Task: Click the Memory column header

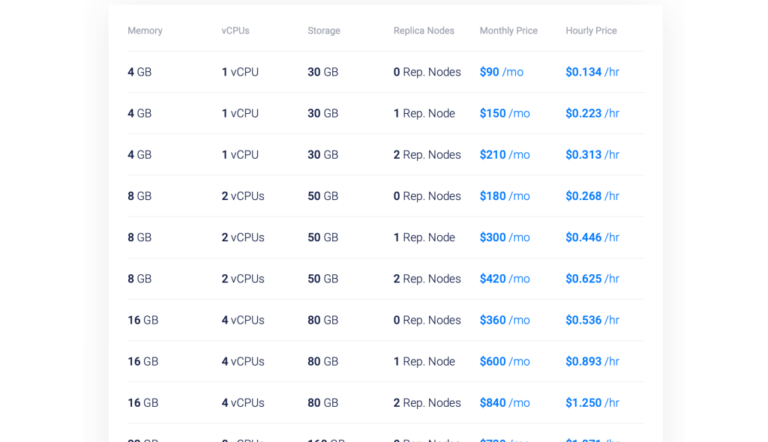Action: (145, 31)
